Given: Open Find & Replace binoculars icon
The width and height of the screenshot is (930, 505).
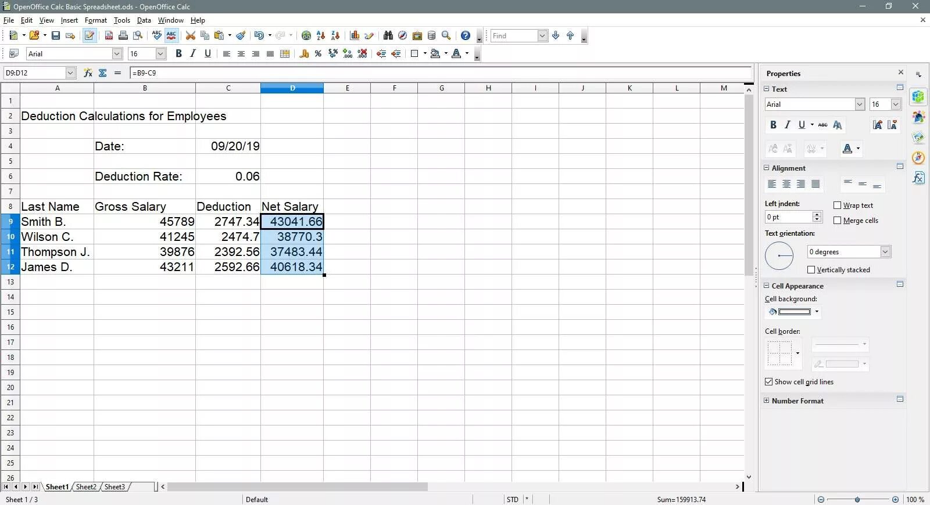Looking at the screenshot, I should [x=388, y=35].
